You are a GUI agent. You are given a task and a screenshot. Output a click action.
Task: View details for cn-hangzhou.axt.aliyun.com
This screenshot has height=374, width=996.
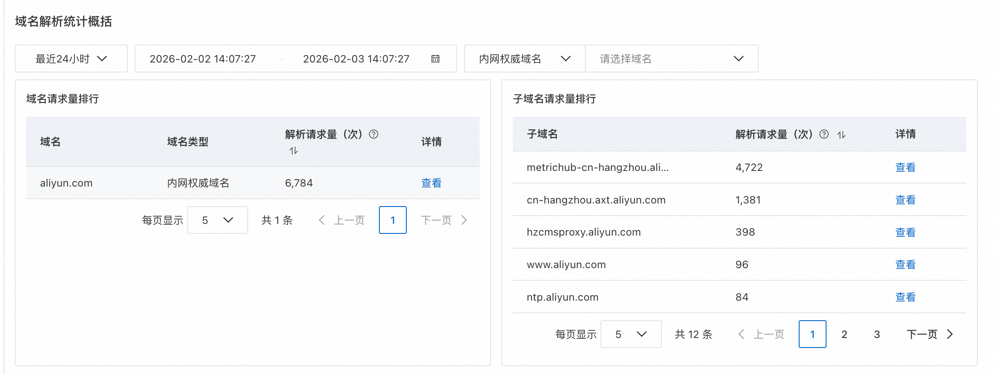(906, 200)
